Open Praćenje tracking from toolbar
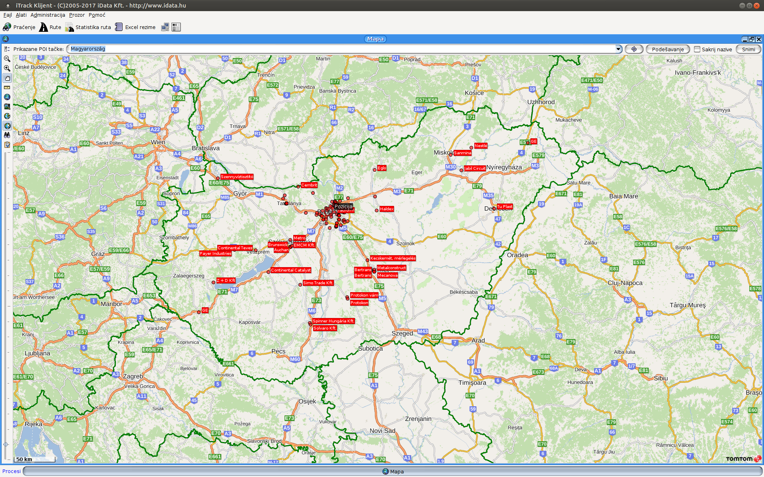Viewport: 764px width, 477px height. point(19,27)
